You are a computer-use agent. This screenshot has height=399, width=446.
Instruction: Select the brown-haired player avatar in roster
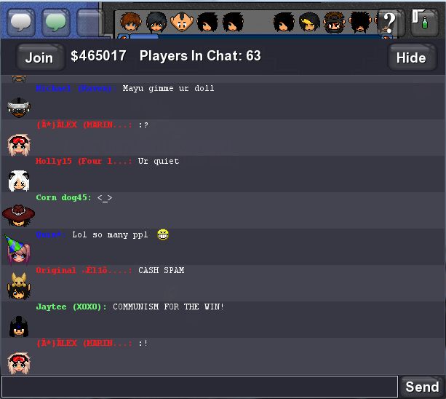pyautogui.click(x=131, y=22)
